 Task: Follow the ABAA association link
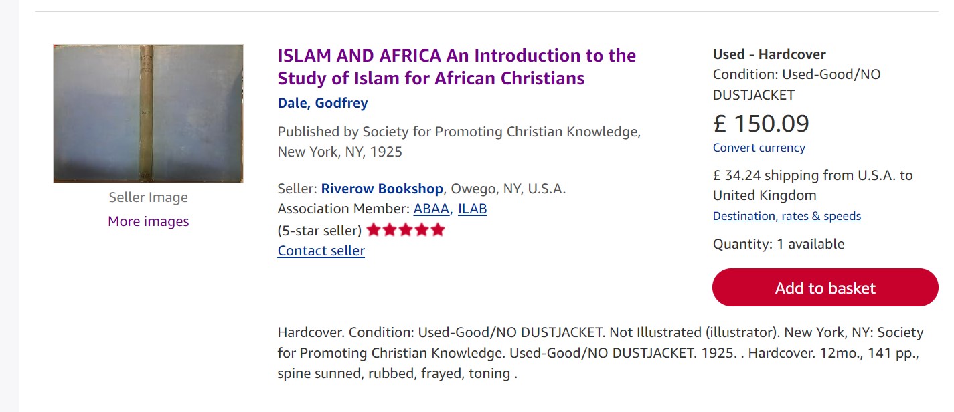[433, 209]
